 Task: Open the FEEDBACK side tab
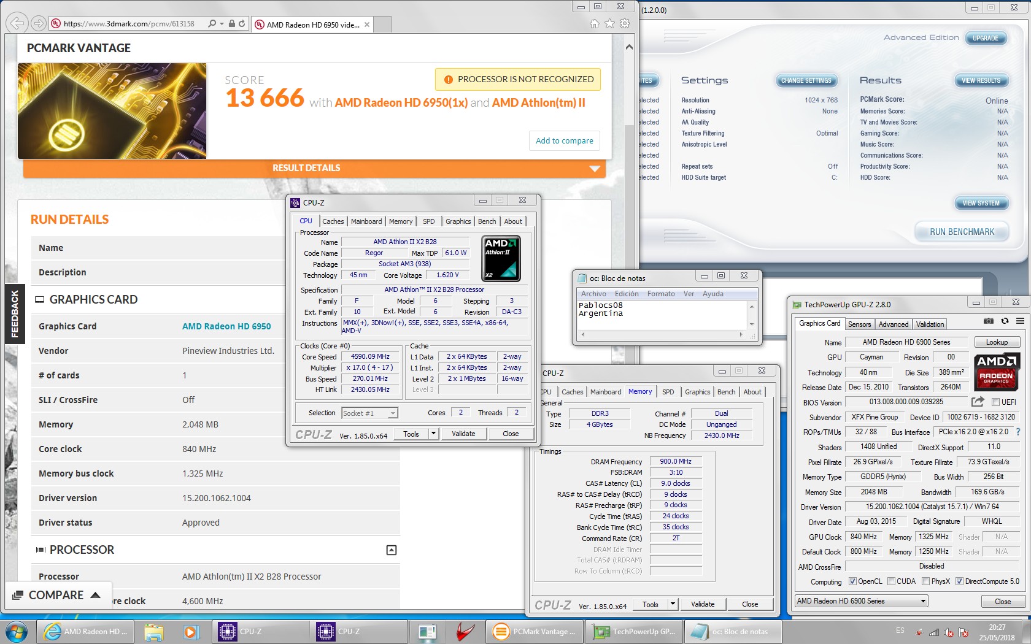tap(15, 313)
